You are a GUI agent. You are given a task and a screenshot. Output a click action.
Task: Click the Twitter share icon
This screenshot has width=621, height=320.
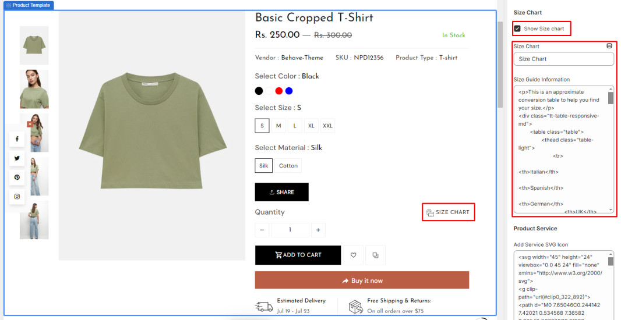[x=17, y=158]
